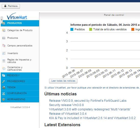Click the PRODUCTOS section icon
This screenshot has height=128, width=140.
point(4,23)
